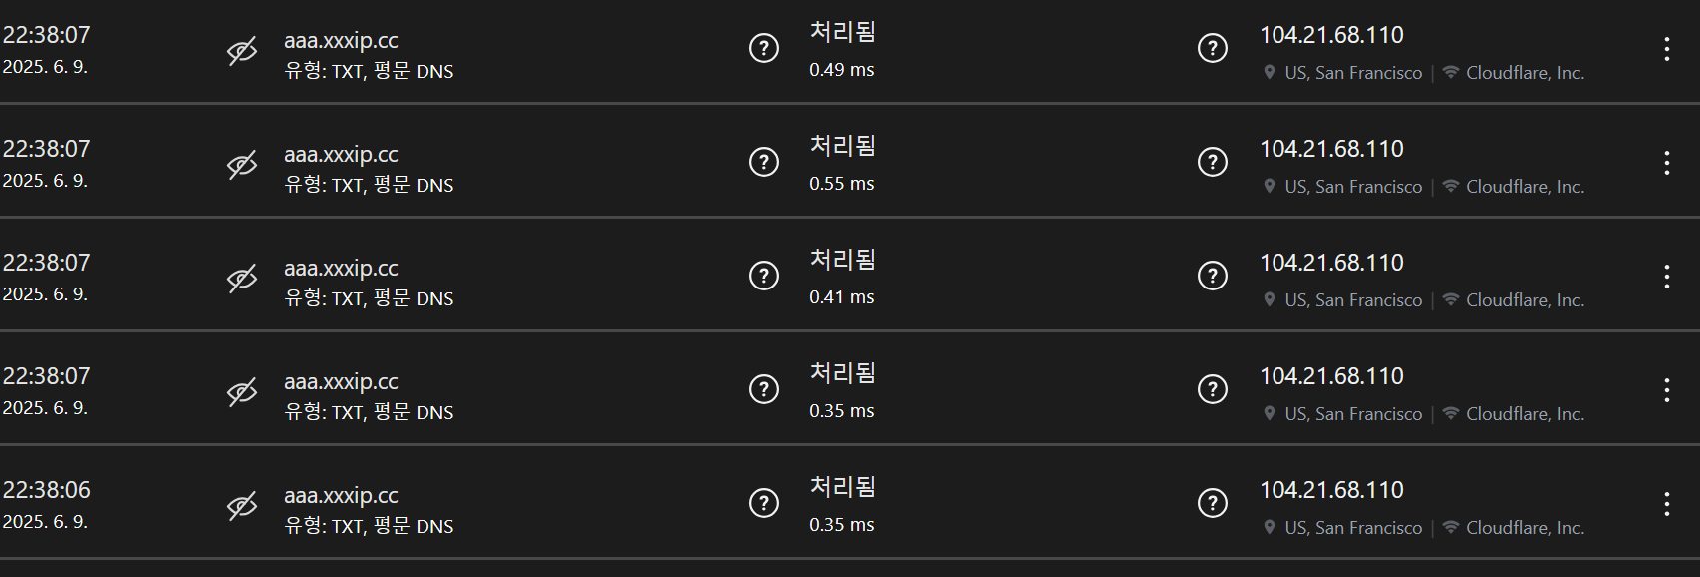The width and height of the screenshot is (1700, 577).
Task: Click the aaa.xxxip.cc domain in the 0.41 ms row
Action: 341,269
